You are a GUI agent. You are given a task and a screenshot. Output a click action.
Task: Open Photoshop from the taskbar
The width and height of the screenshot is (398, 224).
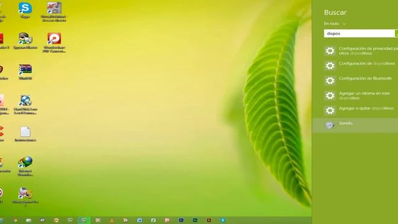(x=181, y=220)
